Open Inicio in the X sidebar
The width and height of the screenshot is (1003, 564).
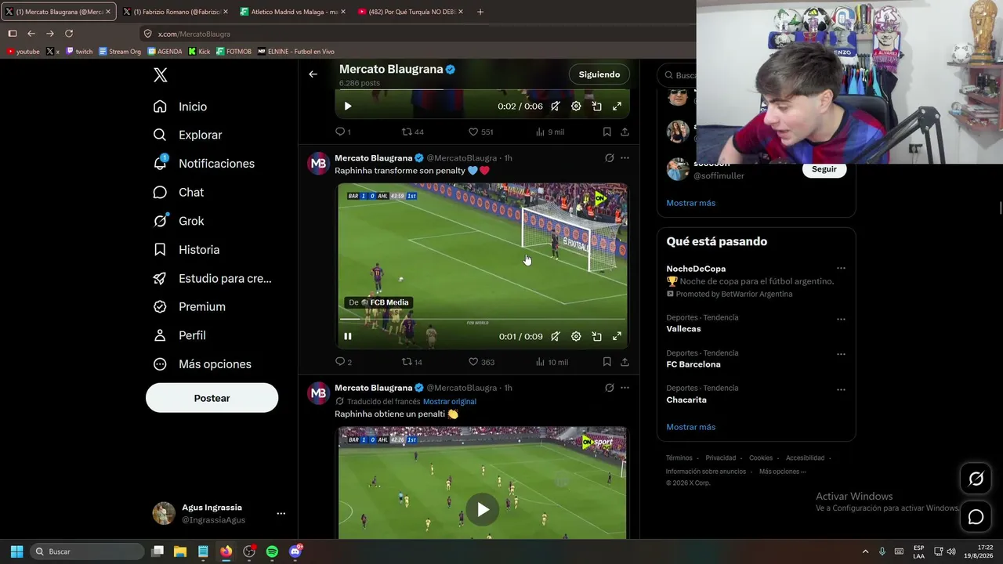pos(181,107)
